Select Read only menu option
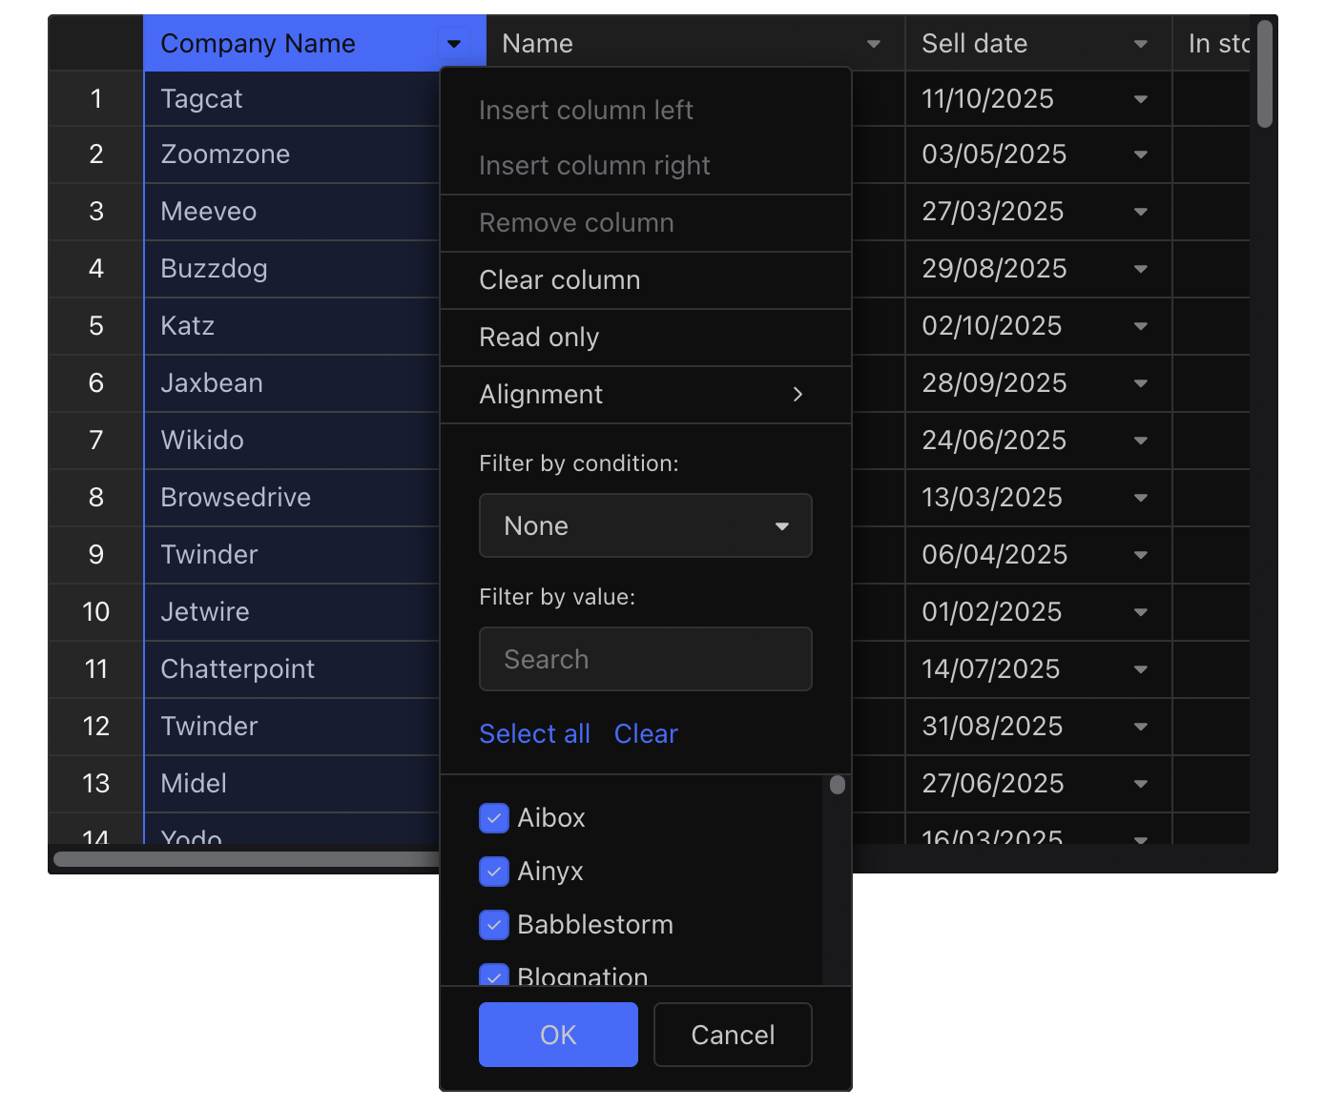1326x1109 pixels. coord(539,338)
